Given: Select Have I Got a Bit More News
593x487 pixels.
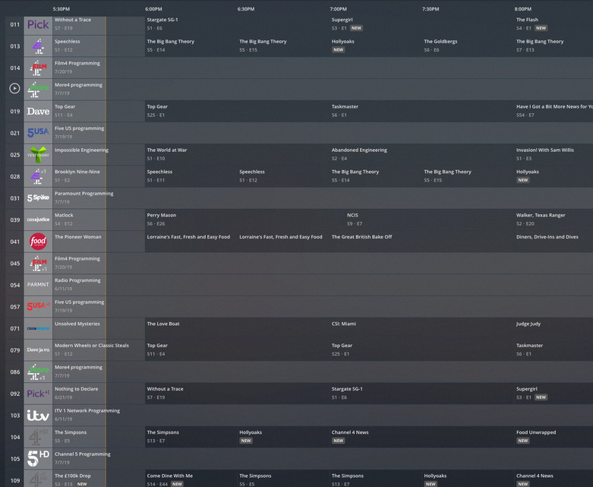Looking at the screenshot, I should point(554,112).
